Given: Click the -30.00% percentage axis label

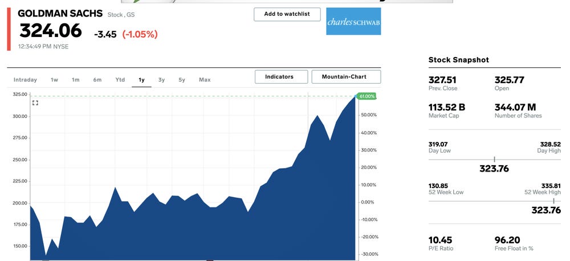Looking at the screenshot, I should tap(369, 254).
